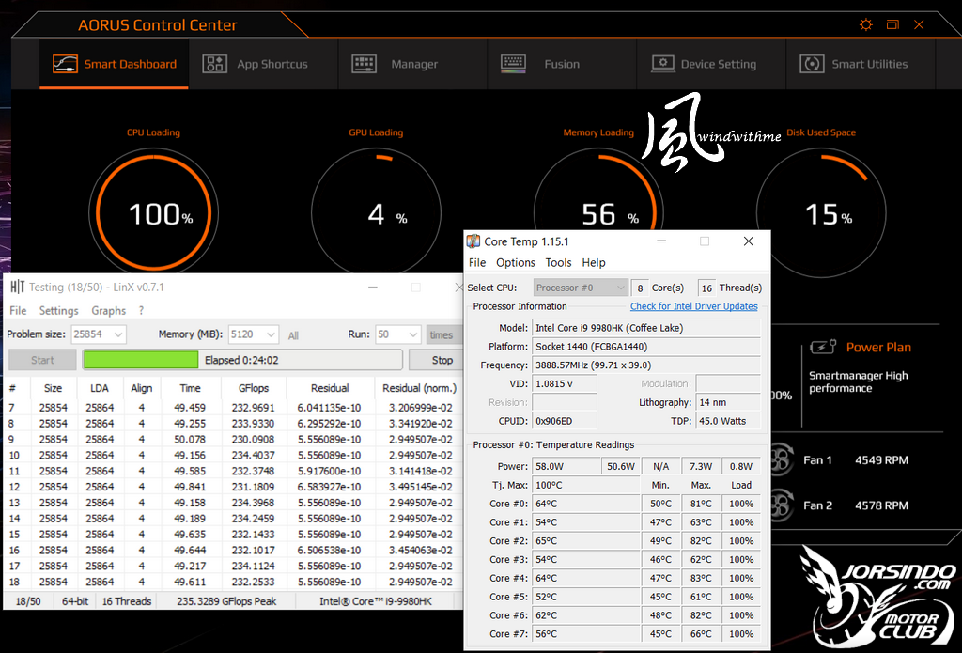The image size is (962, 653).
Task: Expand the Memory (MiB) dropdown in LinX
Action: [x=272, y=334]
